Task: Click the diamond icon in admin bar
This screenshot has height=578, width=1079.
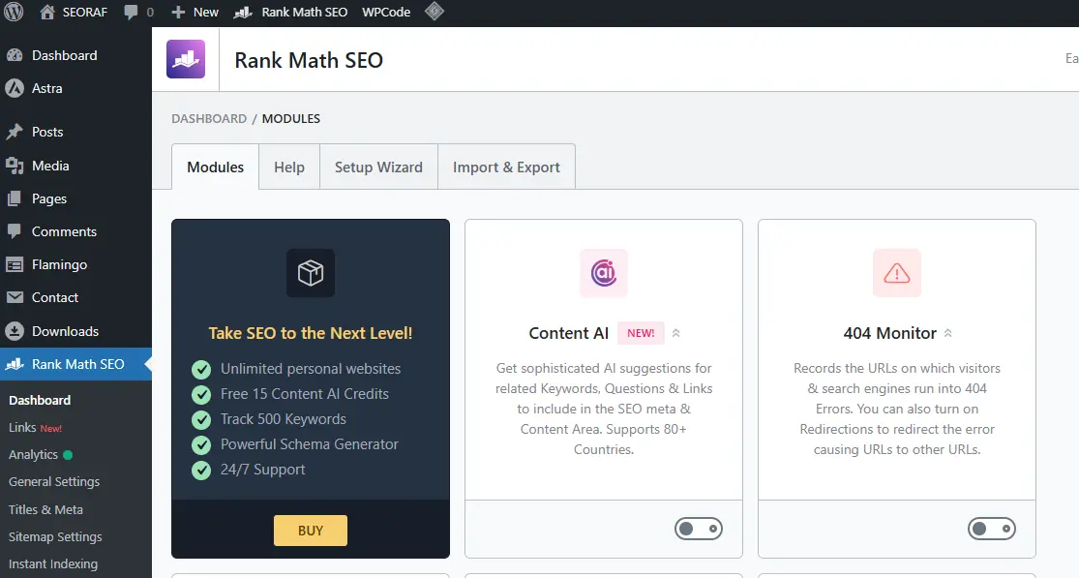Action: point(435,11)
